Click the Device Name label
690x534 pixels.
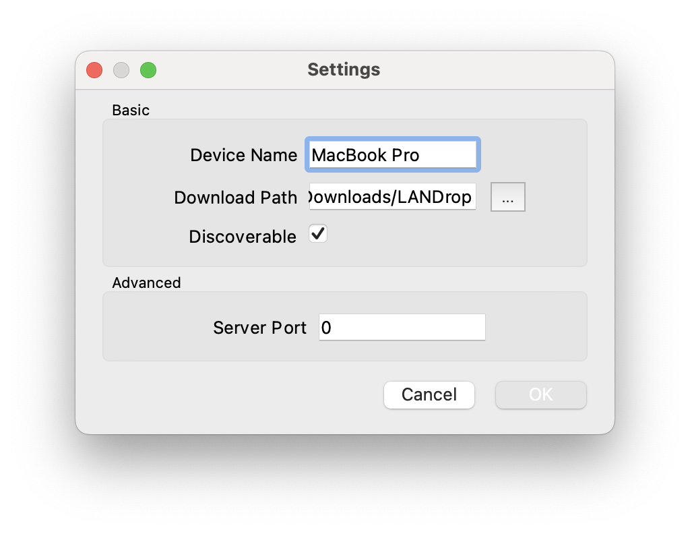[x=243, y=155]
